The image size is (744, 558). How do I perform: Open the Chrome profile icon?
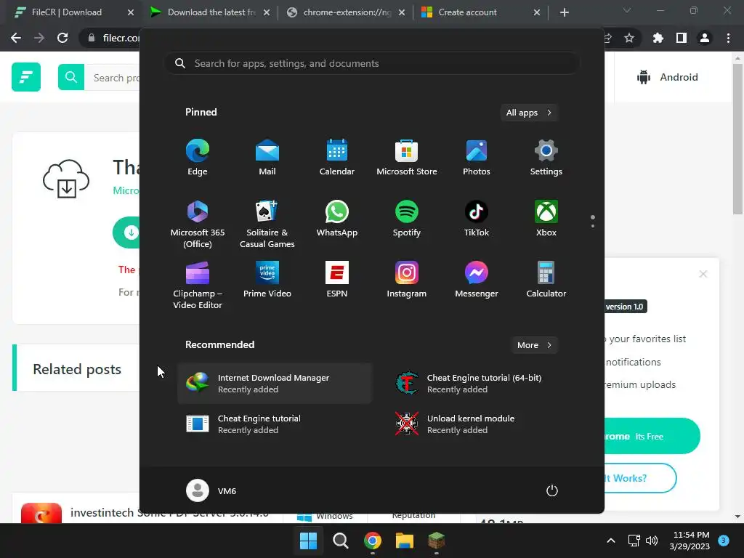click(705, 38)
